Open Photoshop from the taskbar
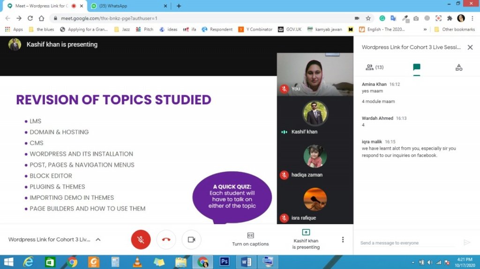The width and height of the screenshot is (480, 269). click(225, 262)
